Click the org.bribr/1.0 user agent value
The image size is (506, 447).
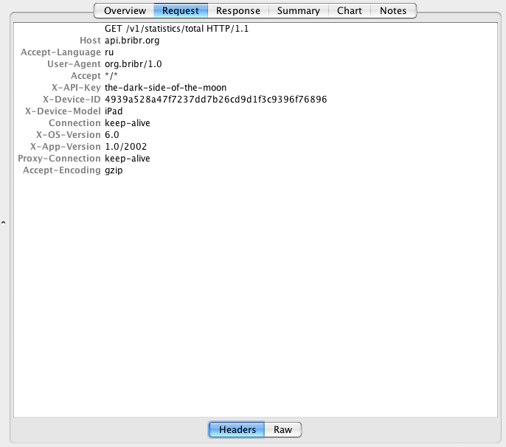coord(134,64)
